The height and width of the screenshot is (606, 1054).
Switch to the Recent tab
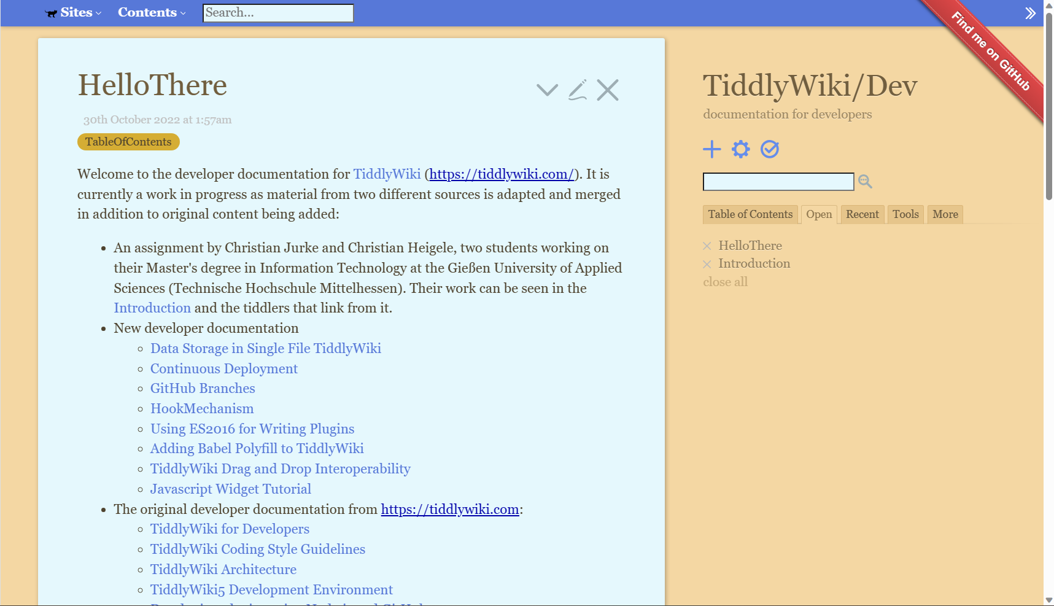pyautogui.click(x=862, y=214)
